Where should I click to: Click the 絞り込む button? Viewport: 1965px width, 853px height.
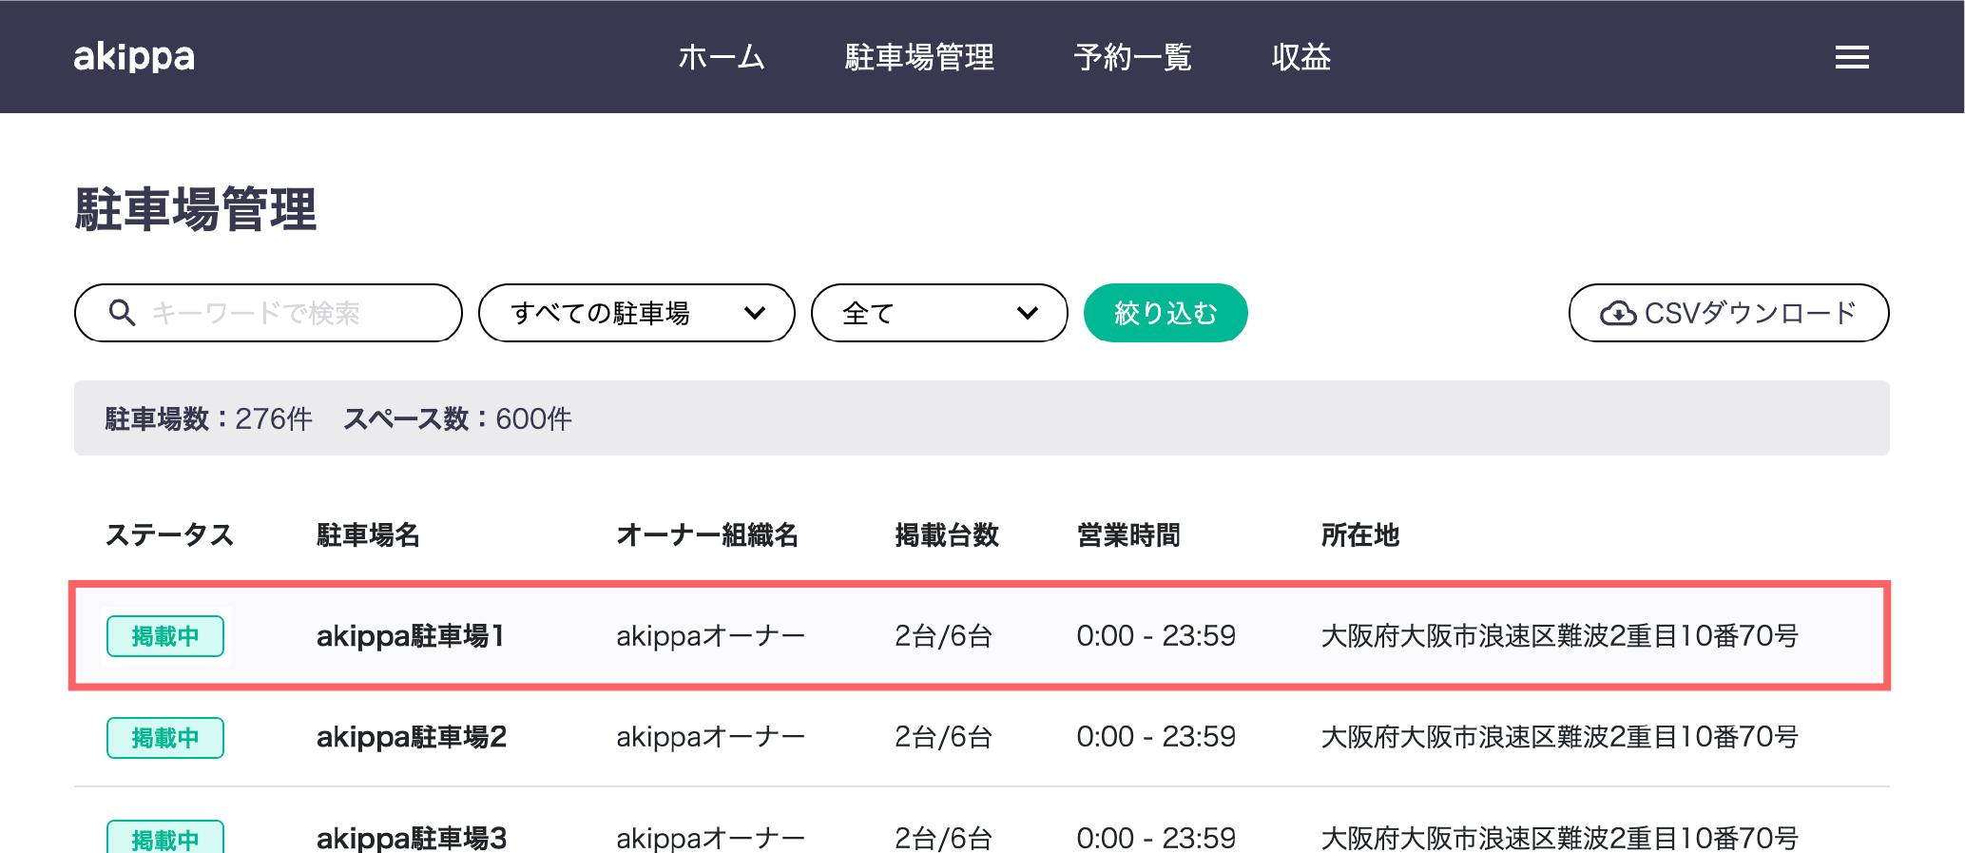click(1166, 313)
